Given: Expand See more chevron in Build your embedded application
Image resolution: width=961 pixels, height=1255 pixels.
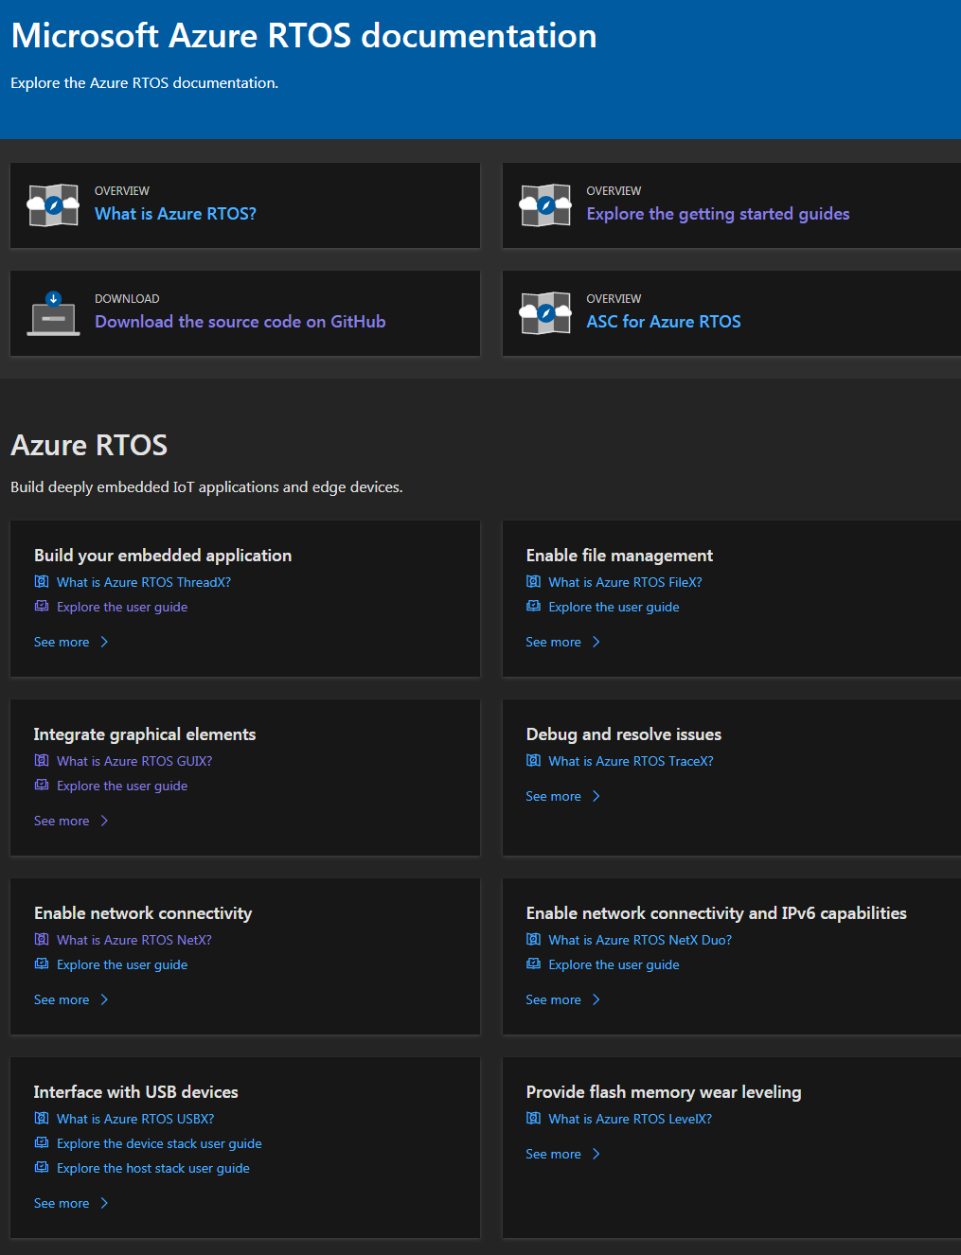Looking at the screenshot, I should (x=104, y=642).
